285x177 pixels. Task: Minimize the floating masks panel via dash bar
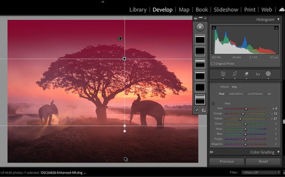[200, 18]
